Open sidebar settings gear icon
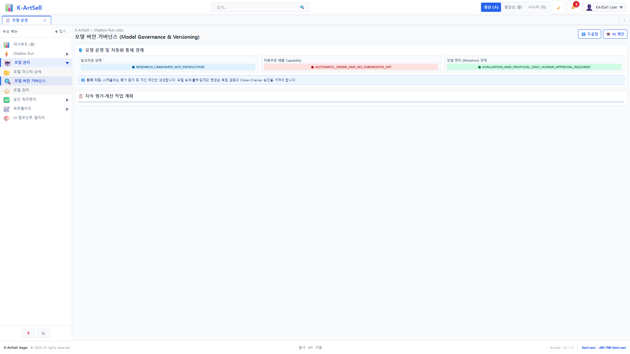 (43, 333)
